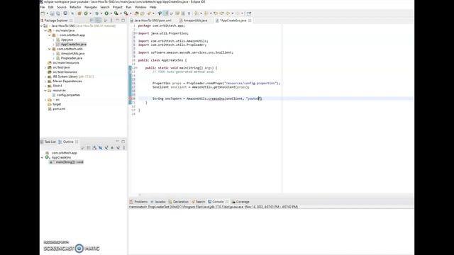Collapse the com.orbittech.utils package

pyautogui.click(x=50, y=49)
